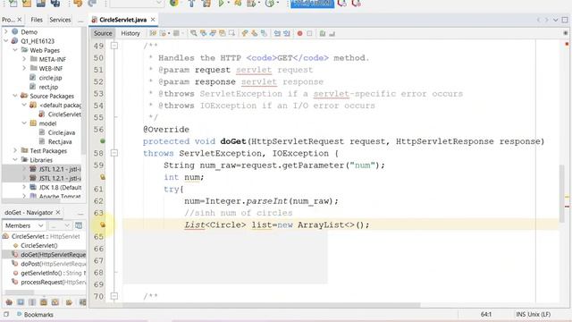Image resolution: width=572 pixels, height=322 pixels.
Task: Close the CircleServlet.java tab
Action: click(x=153, y=20)
